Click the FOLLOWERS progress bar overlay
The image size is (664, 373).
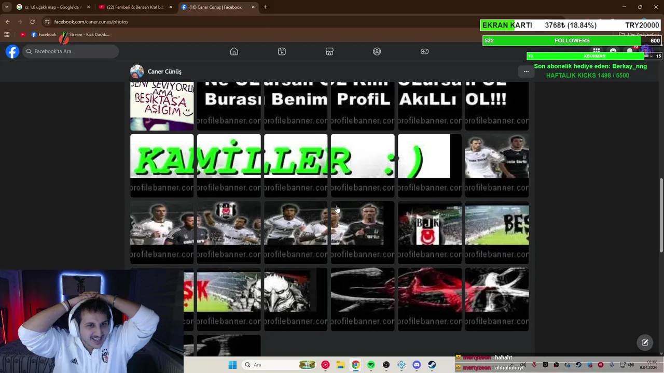[572, 40]
